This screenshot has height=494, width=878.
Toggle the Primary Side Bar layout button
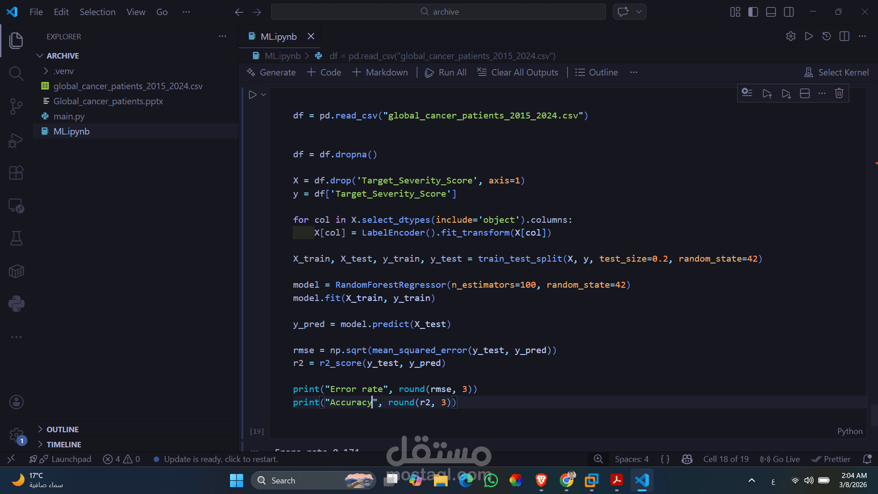tap(753, 12)
